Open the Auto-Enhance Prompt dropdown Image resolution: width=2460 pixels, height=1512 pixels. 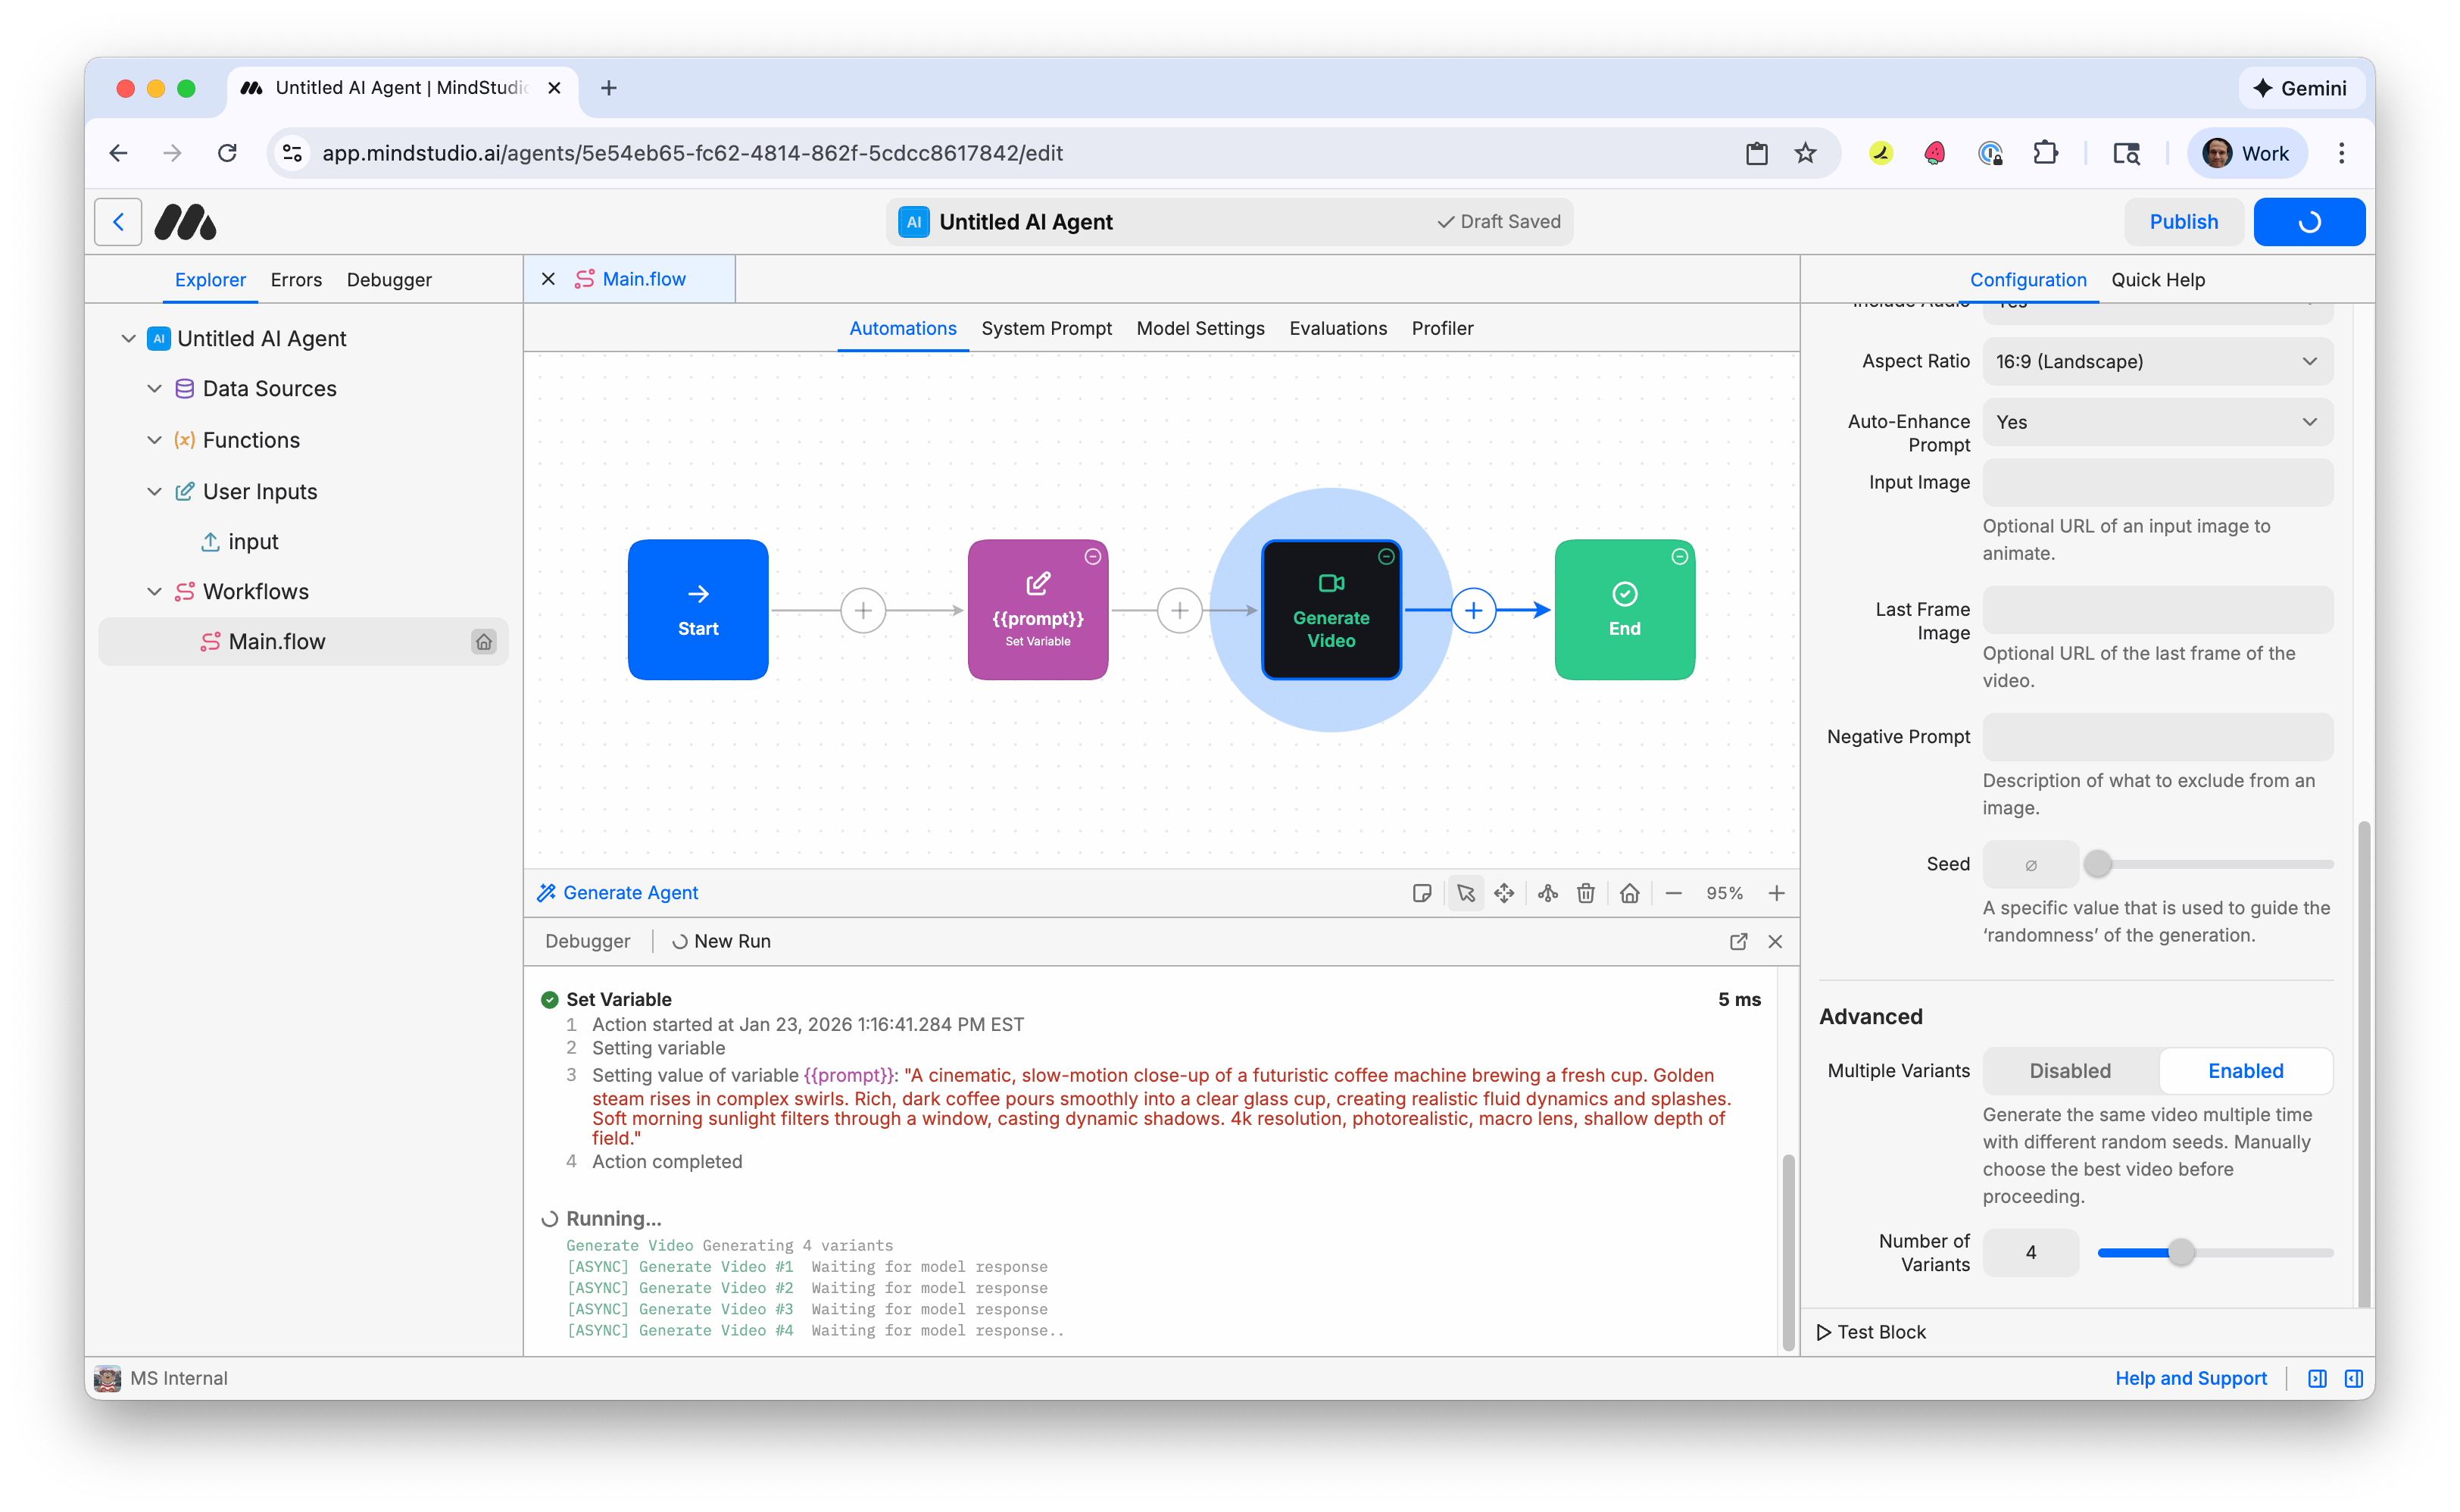(x=2157, y=421)
